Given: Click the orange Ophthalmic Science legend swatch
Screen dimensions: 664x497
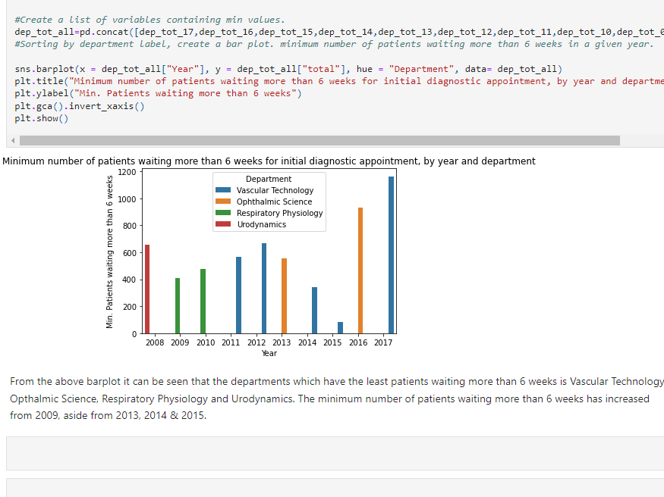Looking at the screenshot, I should click(x=224, y=202).
